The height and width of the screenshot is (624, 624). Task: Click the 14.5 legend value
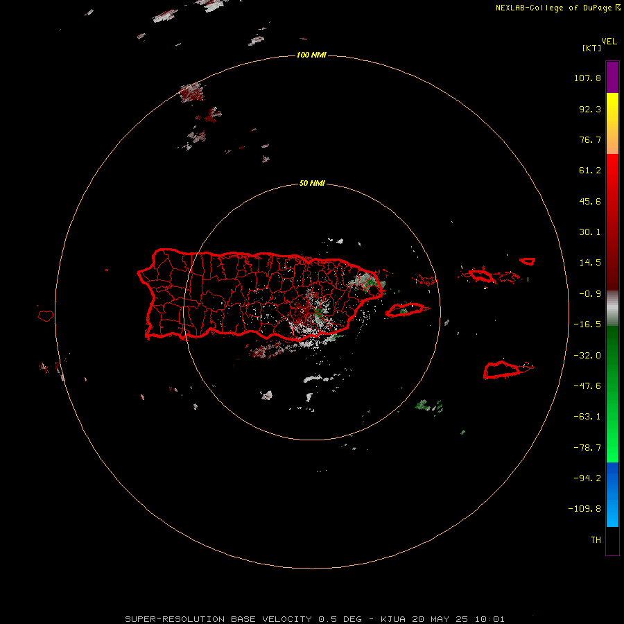590,263
